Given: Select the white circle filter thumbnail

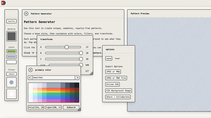Looking at the screenshot, I should (x=12, y=94).
